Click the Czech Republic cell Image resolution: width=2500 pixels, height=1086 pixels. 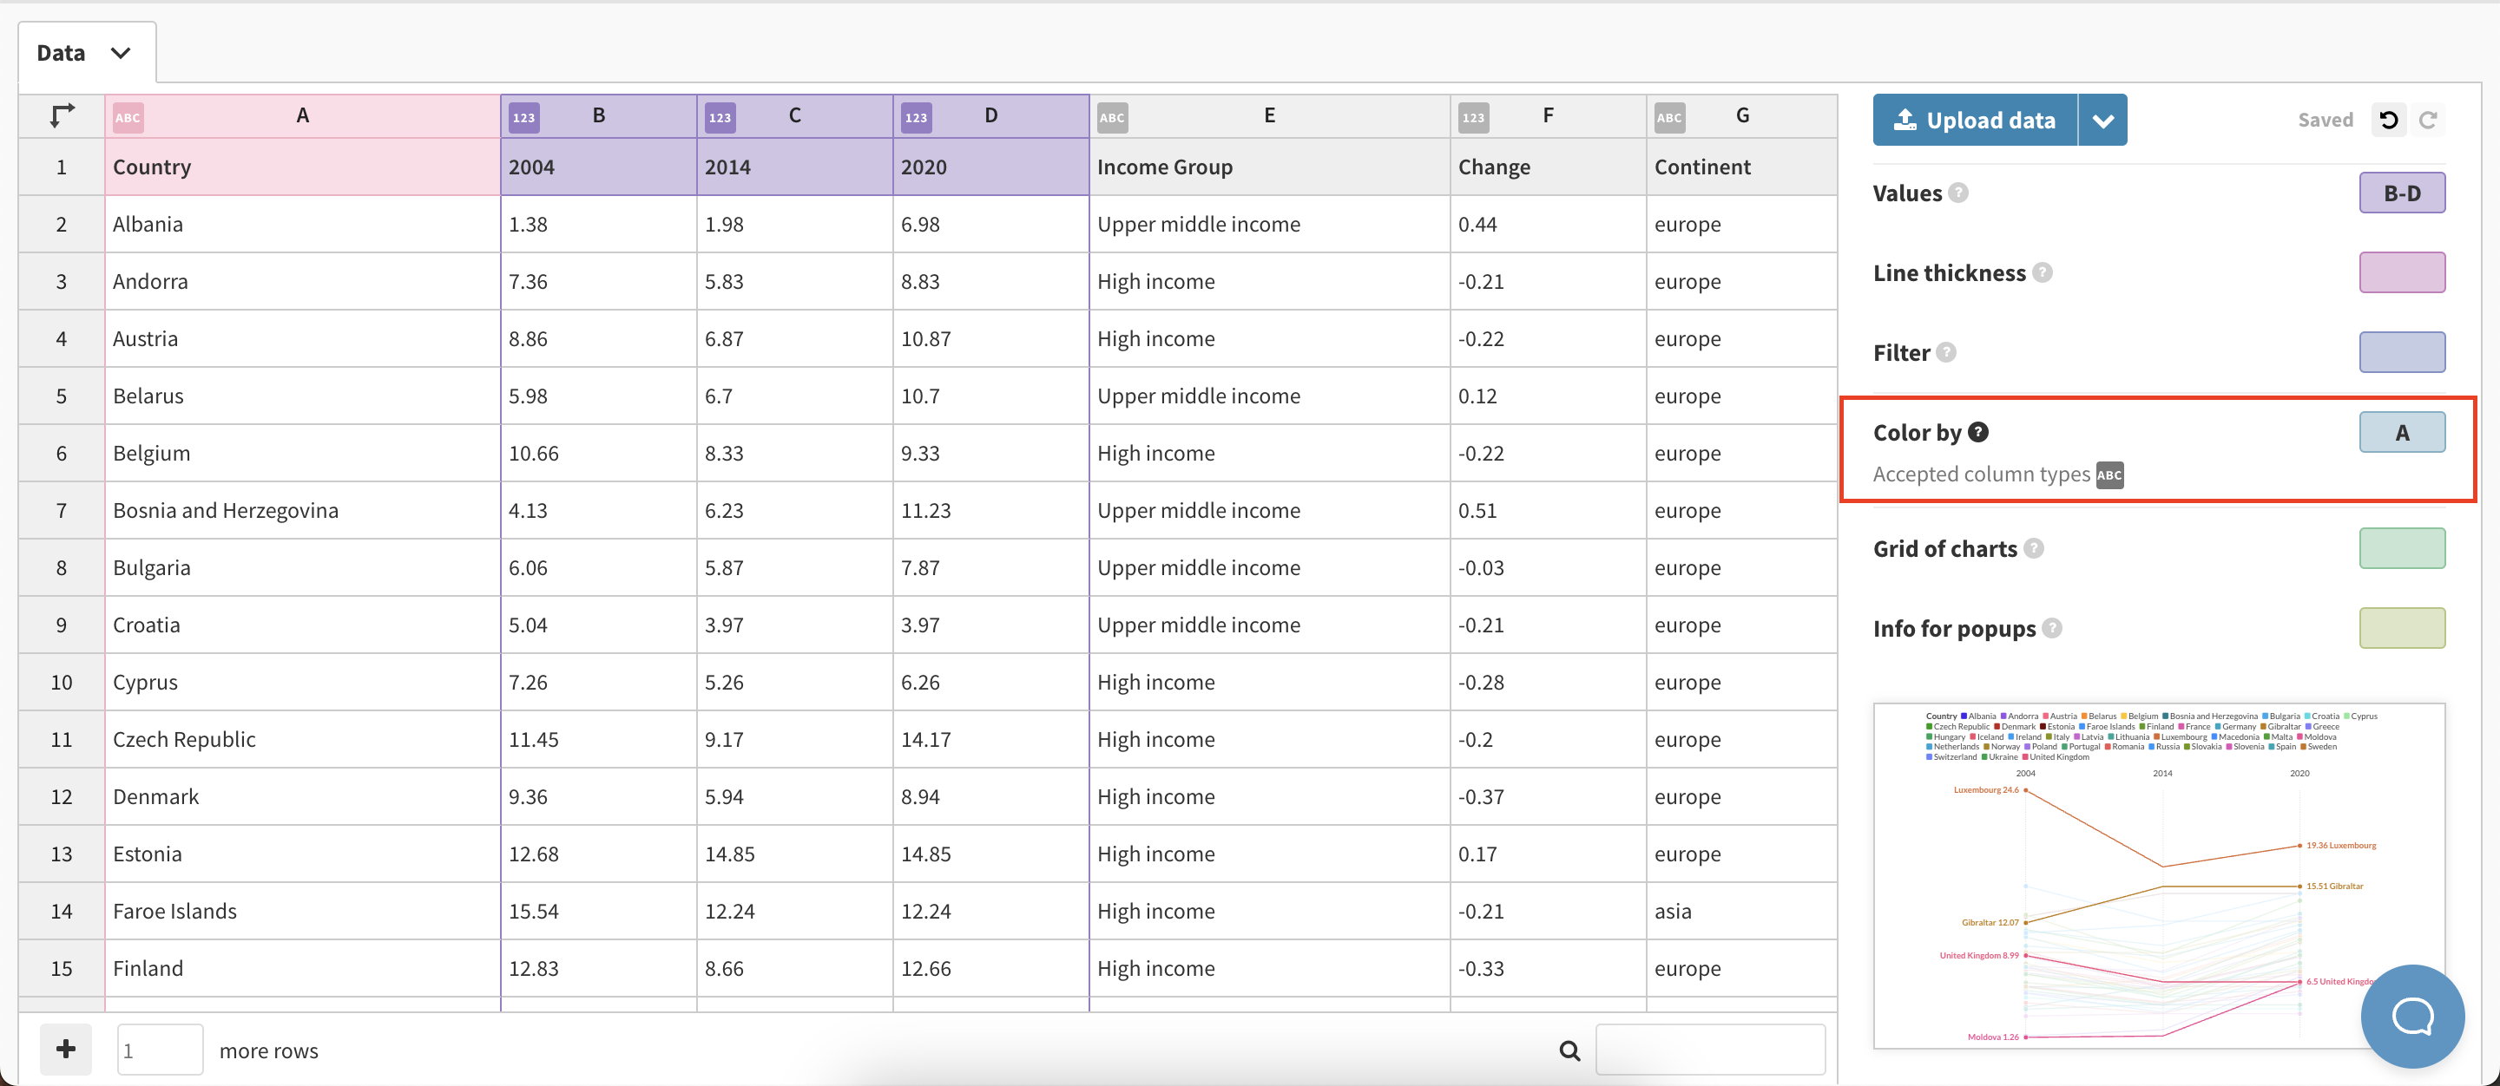(x=303, y=739)
